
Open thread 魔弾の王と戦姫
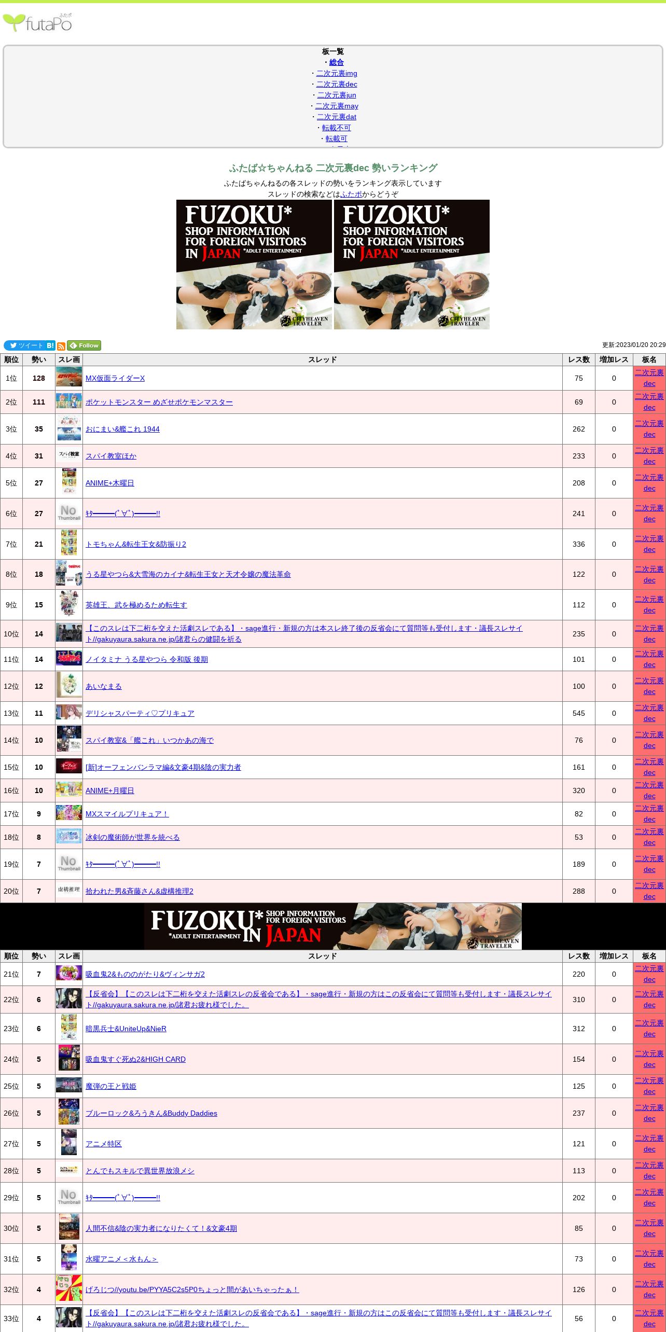click(111, 1086)
